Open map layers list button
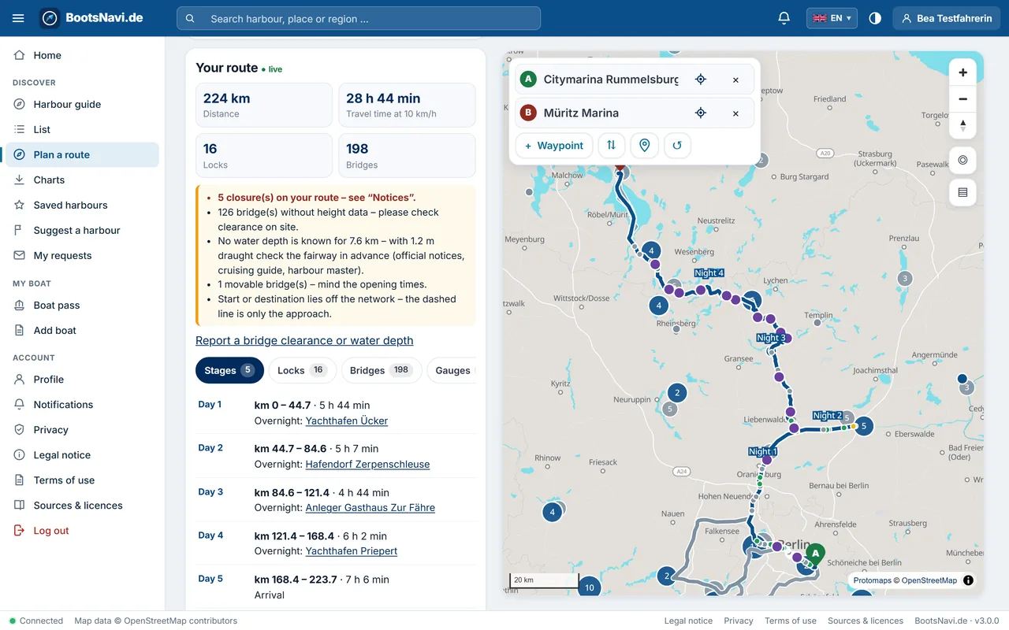Image resolution: width=1009 pixels, height=630 pixels. pos(962,192)
